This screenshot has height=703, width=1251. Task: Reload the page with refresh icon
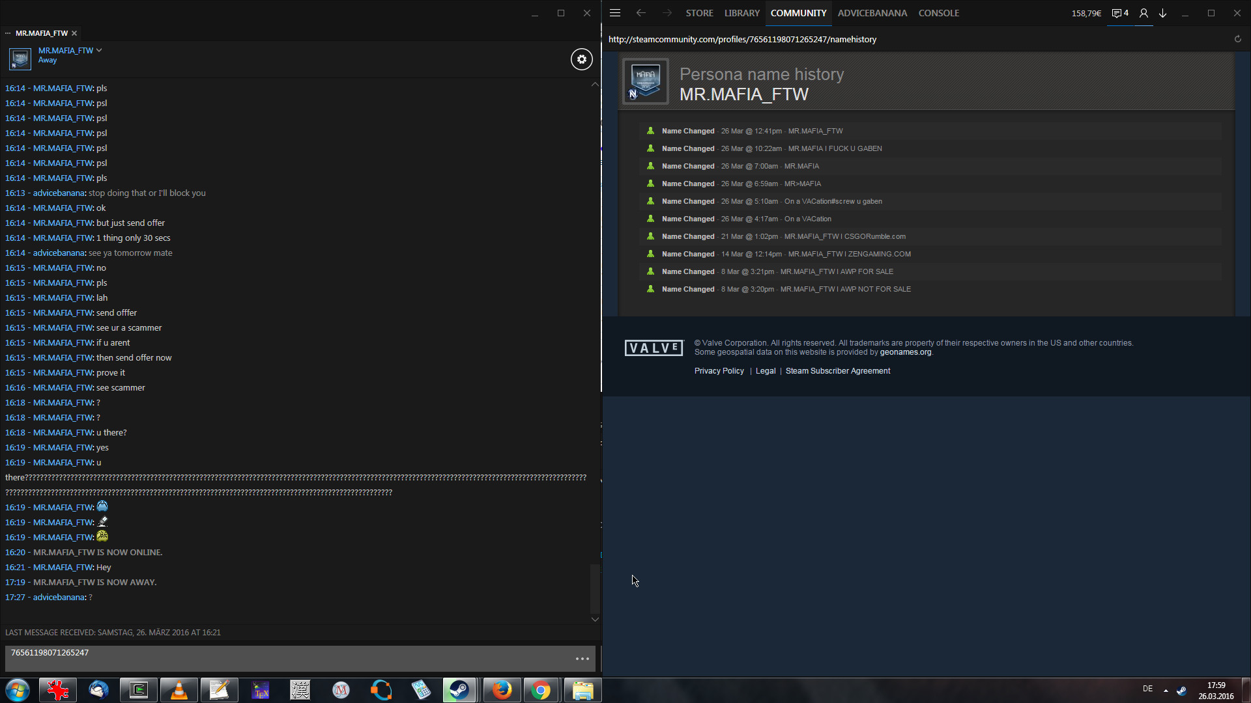[1237, 39]
